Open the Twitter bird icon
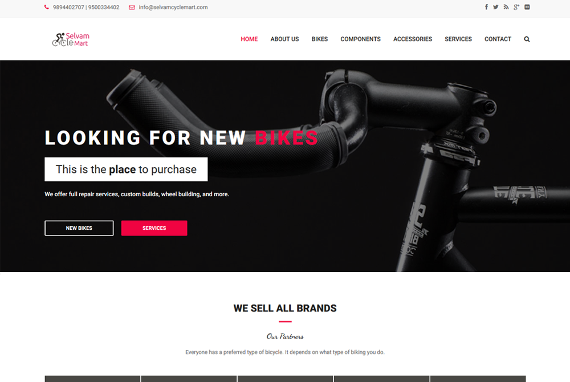Screen dimensions: 570x382 tap(496, 7)
